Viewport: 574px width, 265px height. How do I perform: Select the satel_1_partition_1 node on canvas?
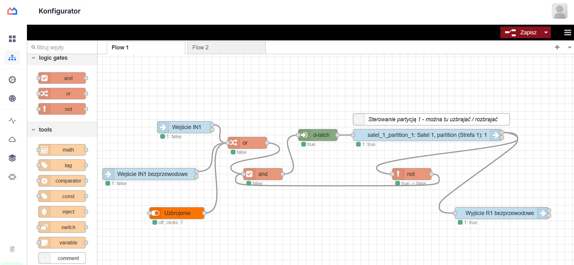(427, 135)
